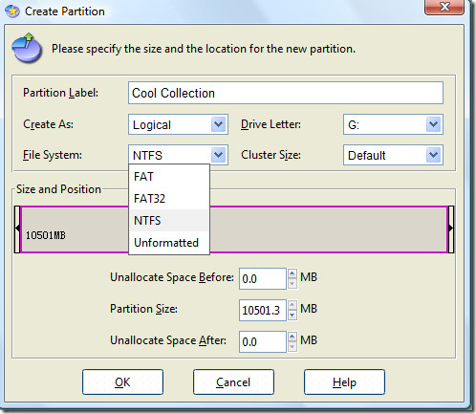Click the partition pie chart icon

tap(27, 48)
